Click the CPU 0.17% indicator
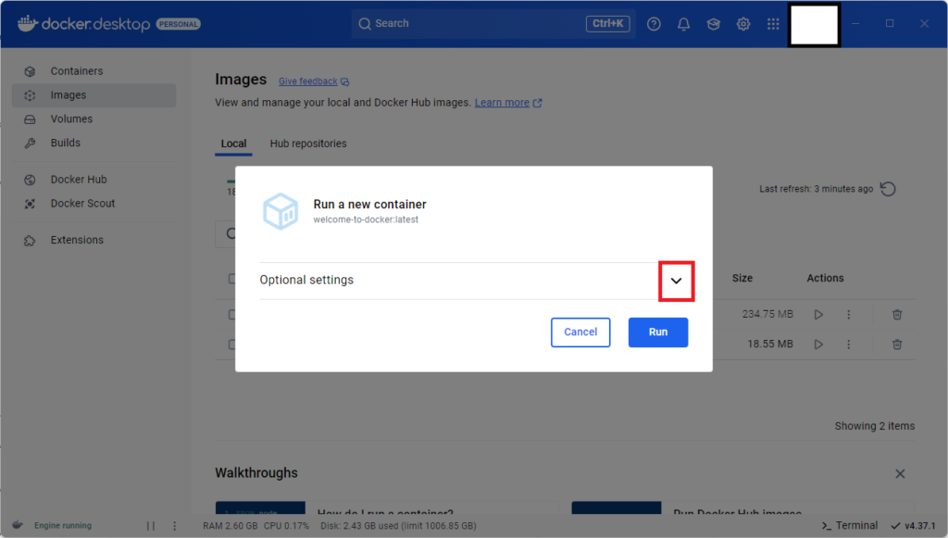 coord(286,526)
